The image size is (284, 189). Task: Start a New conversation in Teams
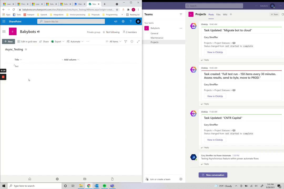pyautogui.click(x=213, y=175)
